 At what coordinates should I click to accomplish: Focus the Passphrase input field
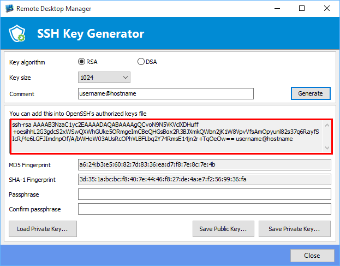[x=204, y=194]
